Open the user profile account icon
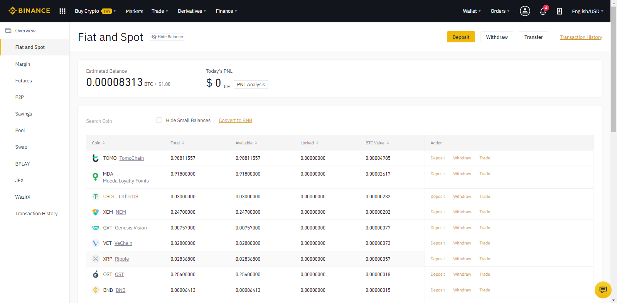Viewport: 617px width, 303px height. [x=525, y=11]
